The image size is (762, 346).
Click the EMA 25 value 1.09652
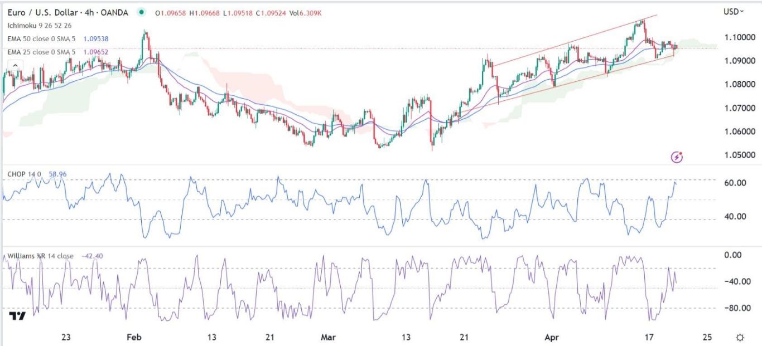tap(95, 52)
